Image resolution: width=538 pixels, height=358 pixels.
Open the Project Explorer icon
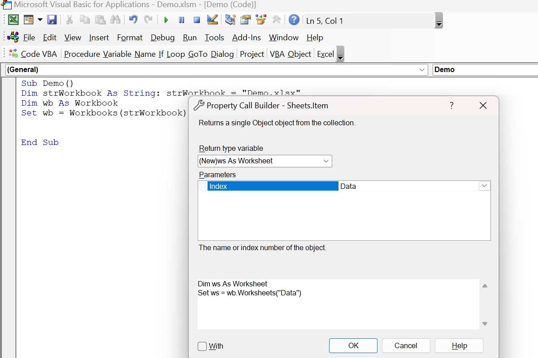click(x=230, y=20)
